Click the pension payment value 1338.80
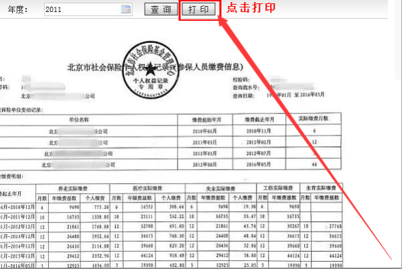 click(100, 217)
